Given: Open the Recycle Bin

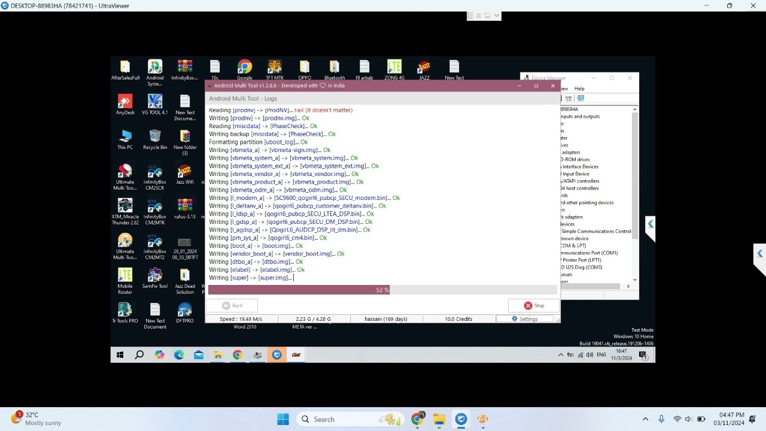Looking at the screenshot, I should point(155,140).
